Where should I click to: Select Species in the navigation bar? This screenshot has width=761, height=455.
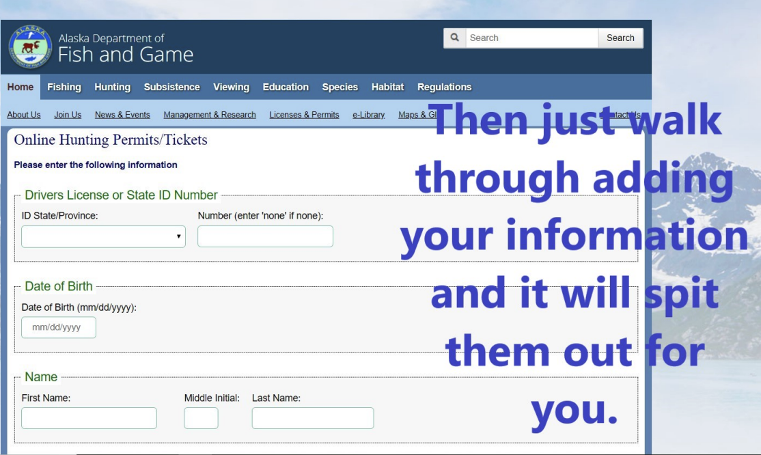(340, 87)
